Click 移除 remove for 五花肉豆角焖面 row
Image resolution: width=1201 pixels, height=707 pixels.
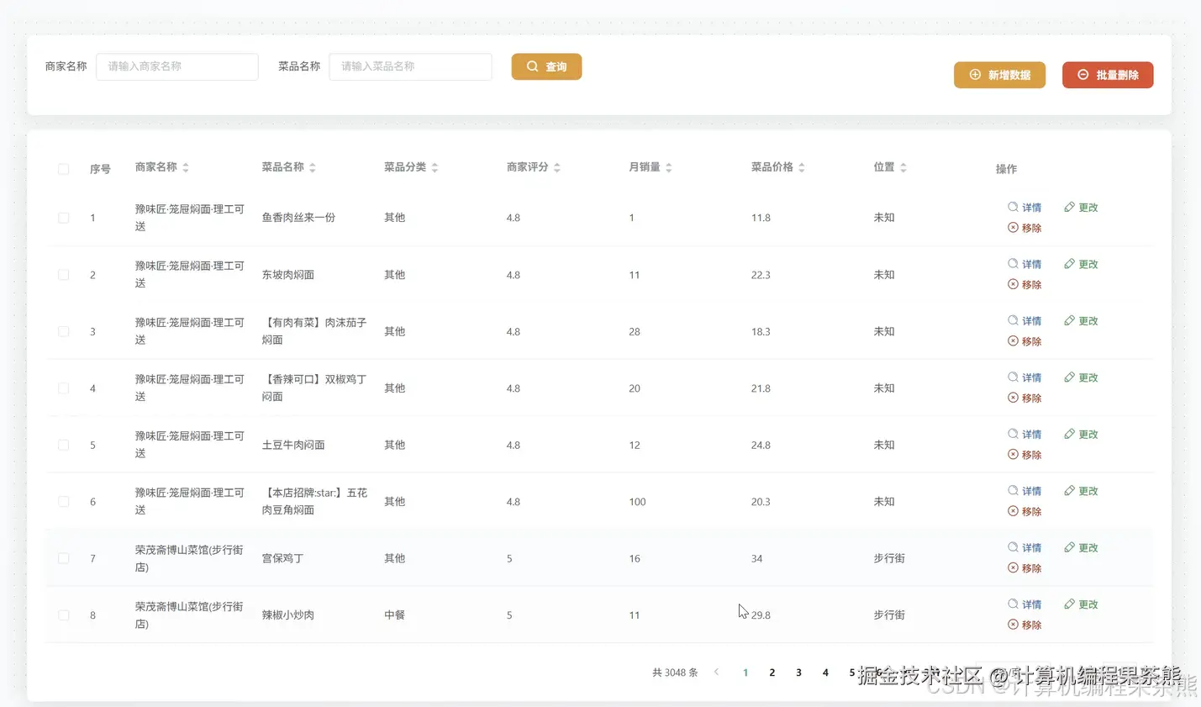1025,512
